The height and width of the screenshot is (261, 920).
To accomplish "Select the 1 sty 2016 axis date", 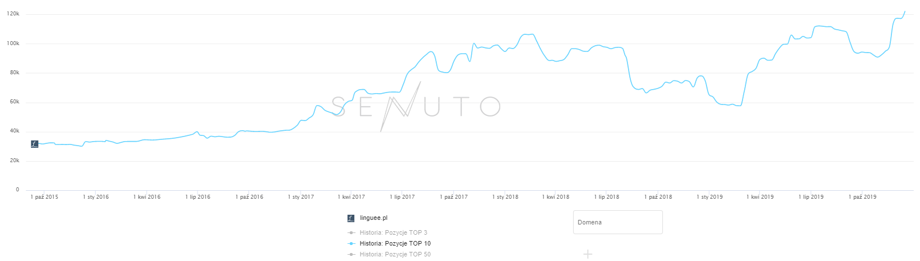I will point(96,197).
